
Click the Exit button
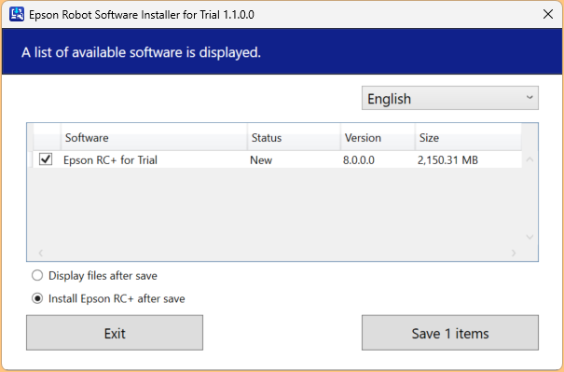click(115, 333)
